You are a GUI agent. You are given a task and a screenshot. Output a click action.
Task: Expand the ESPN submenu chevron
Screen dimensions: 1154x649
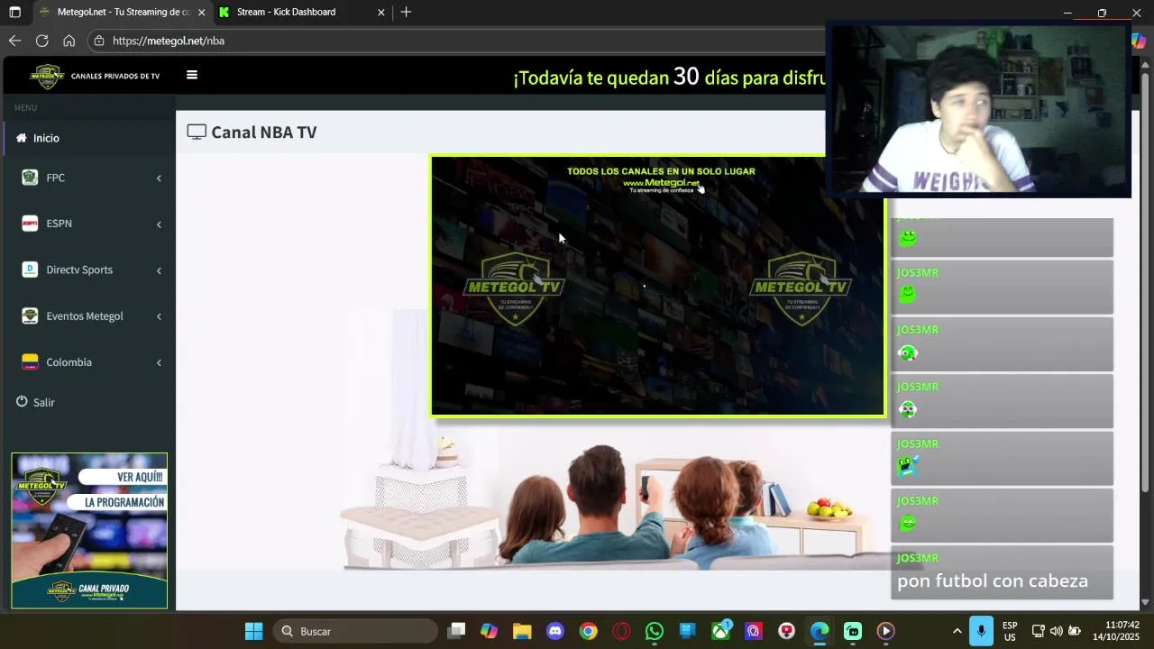(x=159, y=224)
